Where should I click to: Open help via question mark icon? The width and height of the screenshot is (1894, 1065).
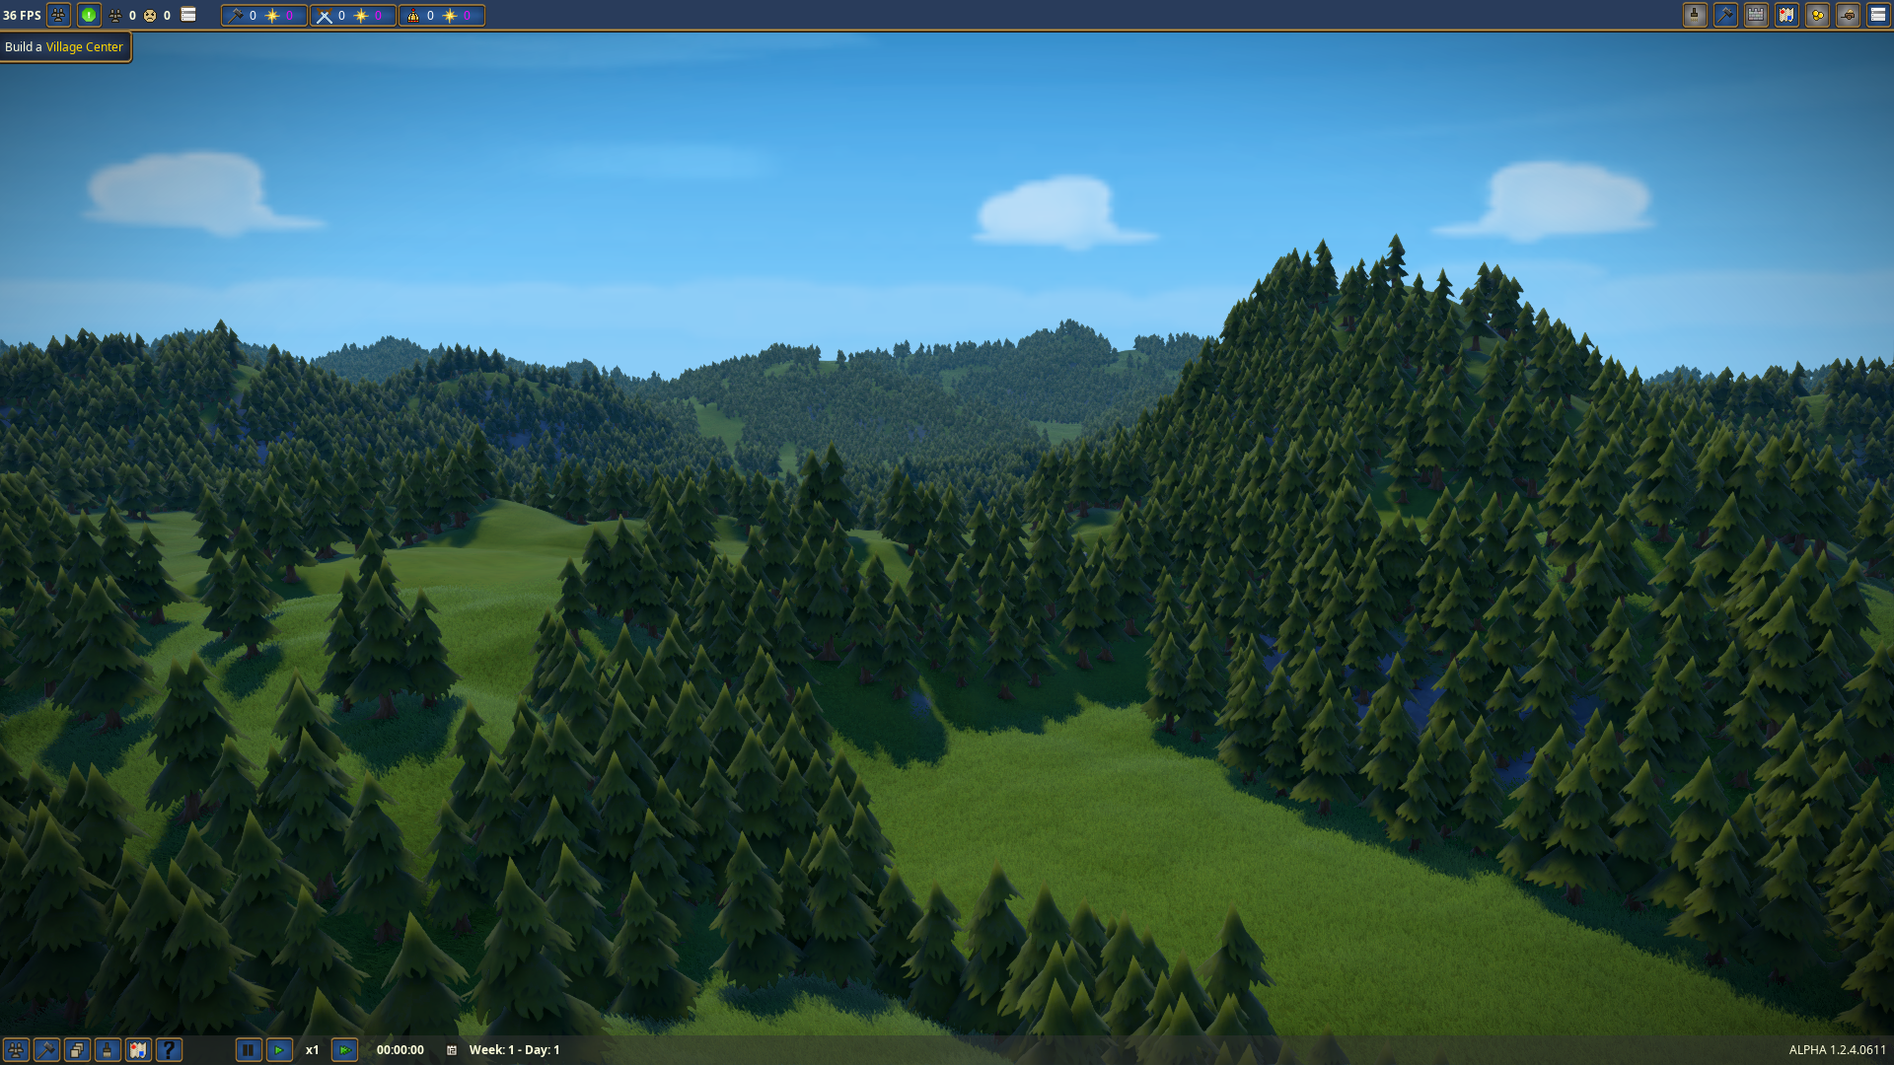tap(169, 1050)
